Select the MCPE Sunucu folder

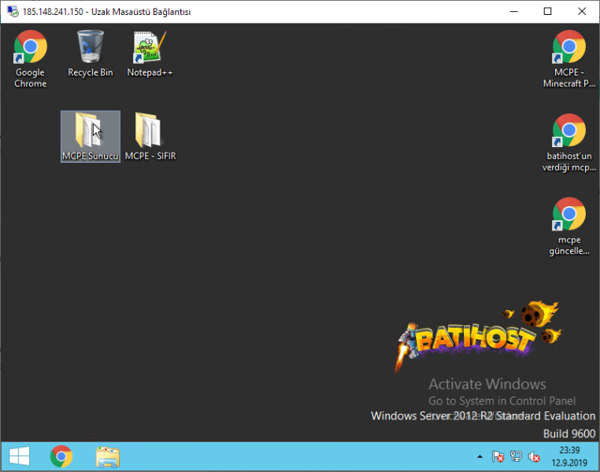click(91, 136)
